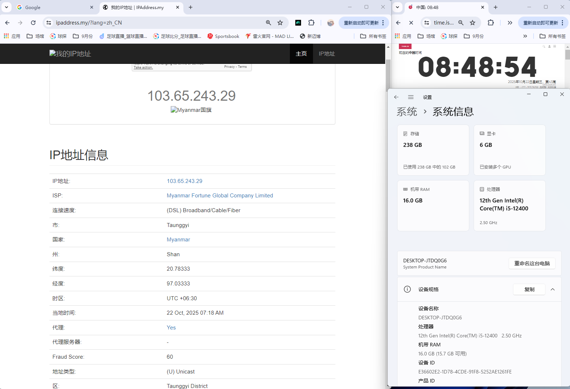Screen dimensions: 570x389
Task: Open the 足球比分_足球直播 bookmark
Action: pyautogui.click(x=177, y=36)
